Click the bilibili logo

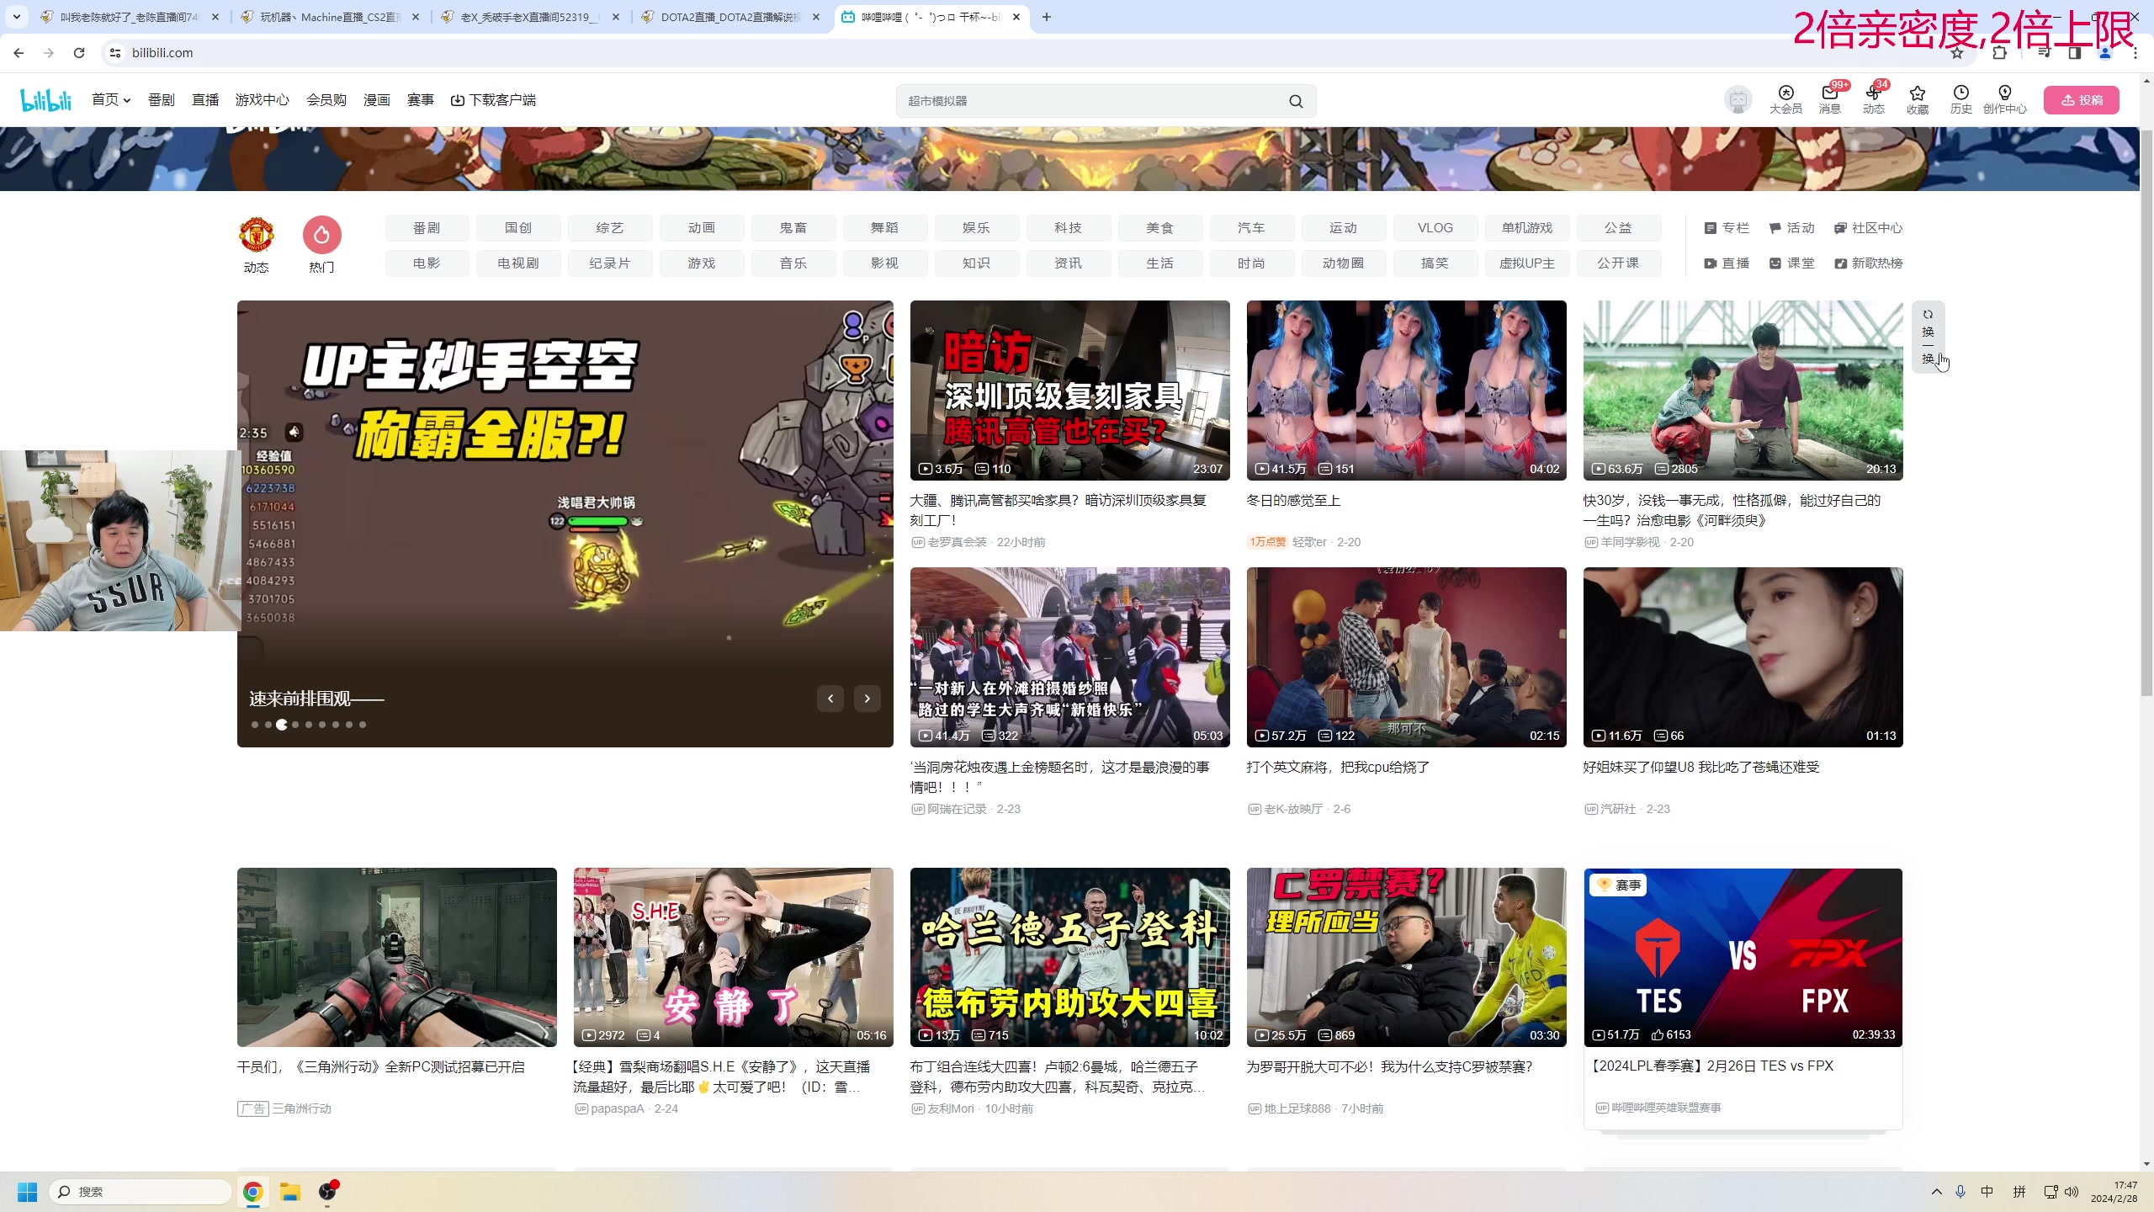(46, 100)
